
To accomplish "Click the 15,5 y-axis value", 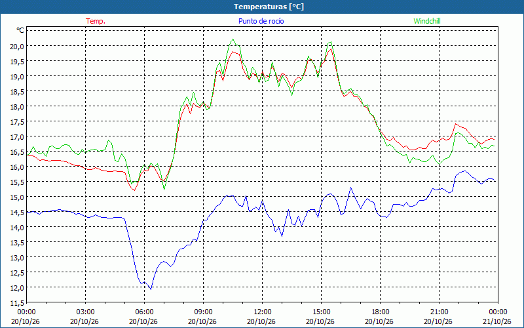I will pos(18,182).
